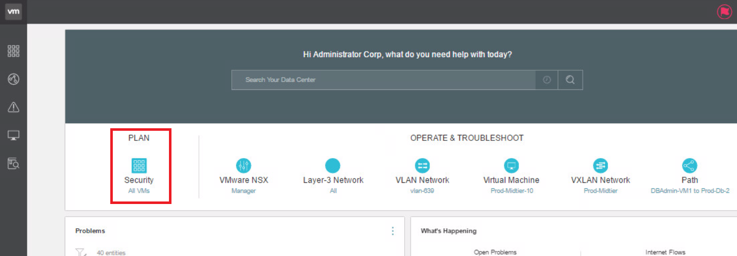The image size is (737, 256).
Task: Open the search inventory icon in sidebar
Action: point(13,164)
